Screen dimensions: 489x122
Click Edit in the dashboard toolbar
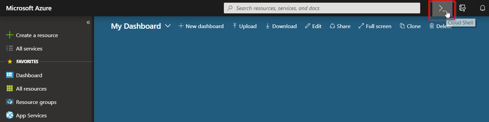[x=313, y=26]
